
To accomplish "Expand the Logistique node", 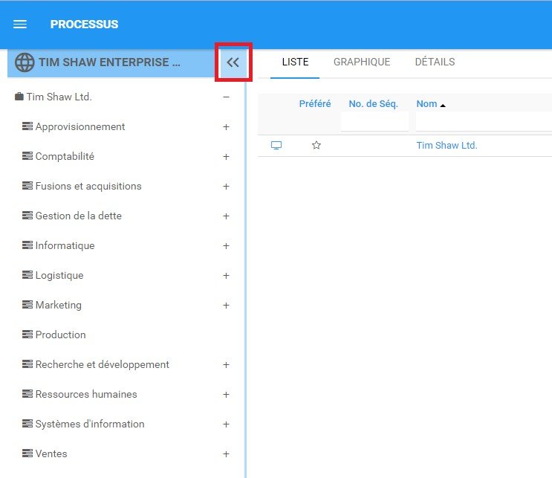I will [227, 276].
